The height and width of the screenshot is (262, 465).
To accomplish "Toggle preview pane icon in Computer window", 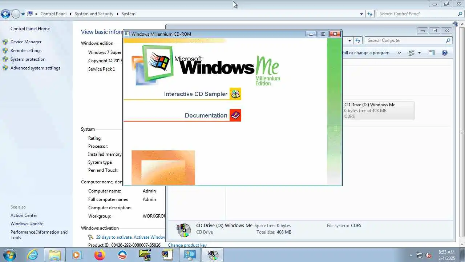I will [432, 53].
